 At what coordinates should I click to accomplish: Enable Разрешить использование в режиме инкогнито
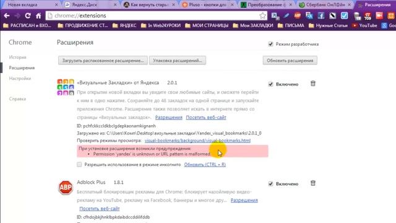point(79,165)
